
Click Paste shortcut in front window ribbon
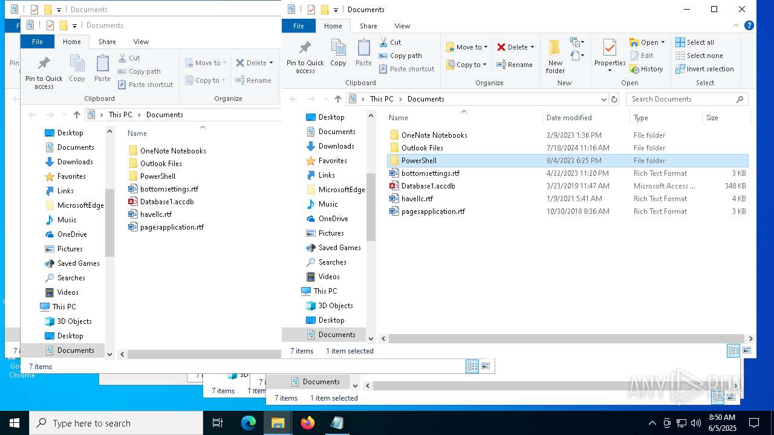coord(406,69)
